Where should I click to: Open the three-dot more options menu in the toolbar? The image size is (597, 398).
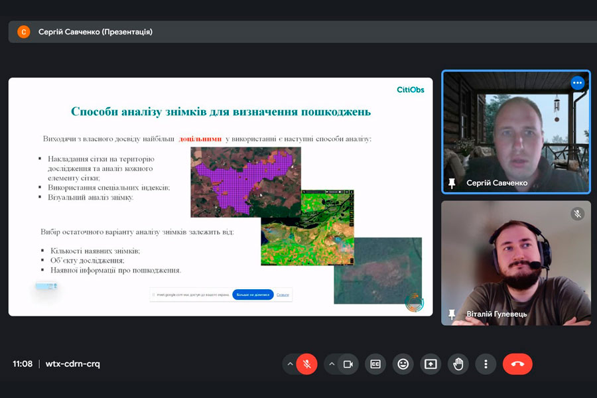[x=486, y=364]
